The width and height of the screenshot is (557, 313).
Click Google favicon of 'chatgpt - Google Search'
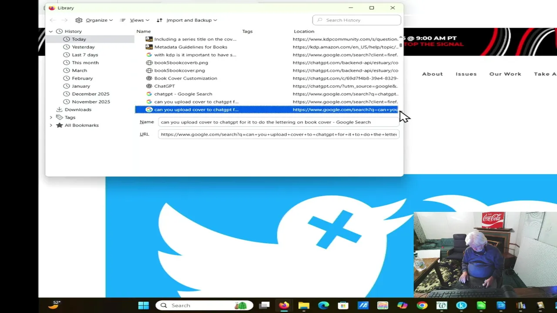point(149,94)
